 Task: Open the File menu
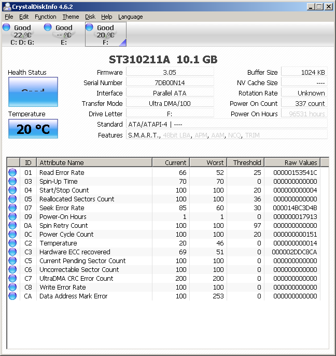9,17
